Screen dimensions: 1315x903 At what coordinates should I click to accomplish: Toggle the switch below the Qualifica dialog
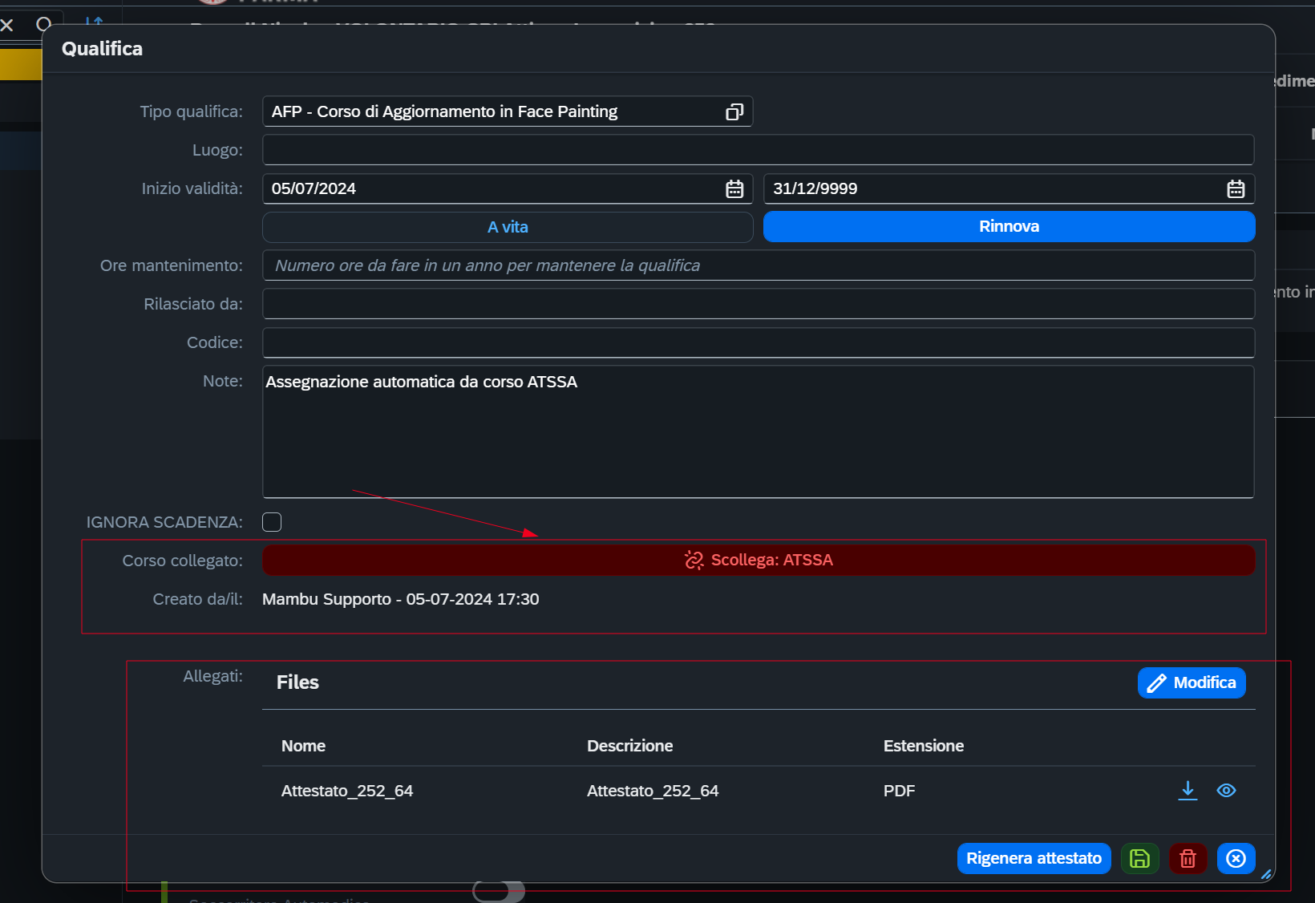click(499, 891)
